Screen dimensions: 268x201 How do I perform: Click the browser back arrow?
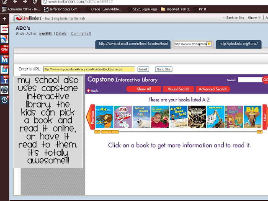click(15, 2)
